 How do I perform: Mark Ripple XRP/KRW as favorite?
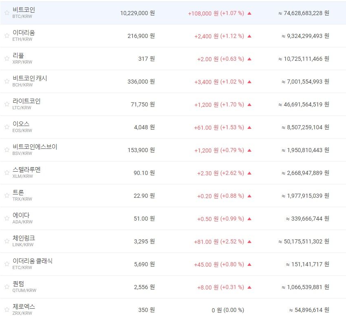coord(7,58)
